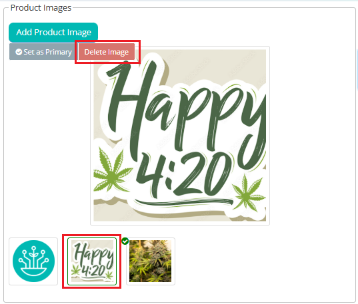Delete the selected image

click(x=107, y=52)
